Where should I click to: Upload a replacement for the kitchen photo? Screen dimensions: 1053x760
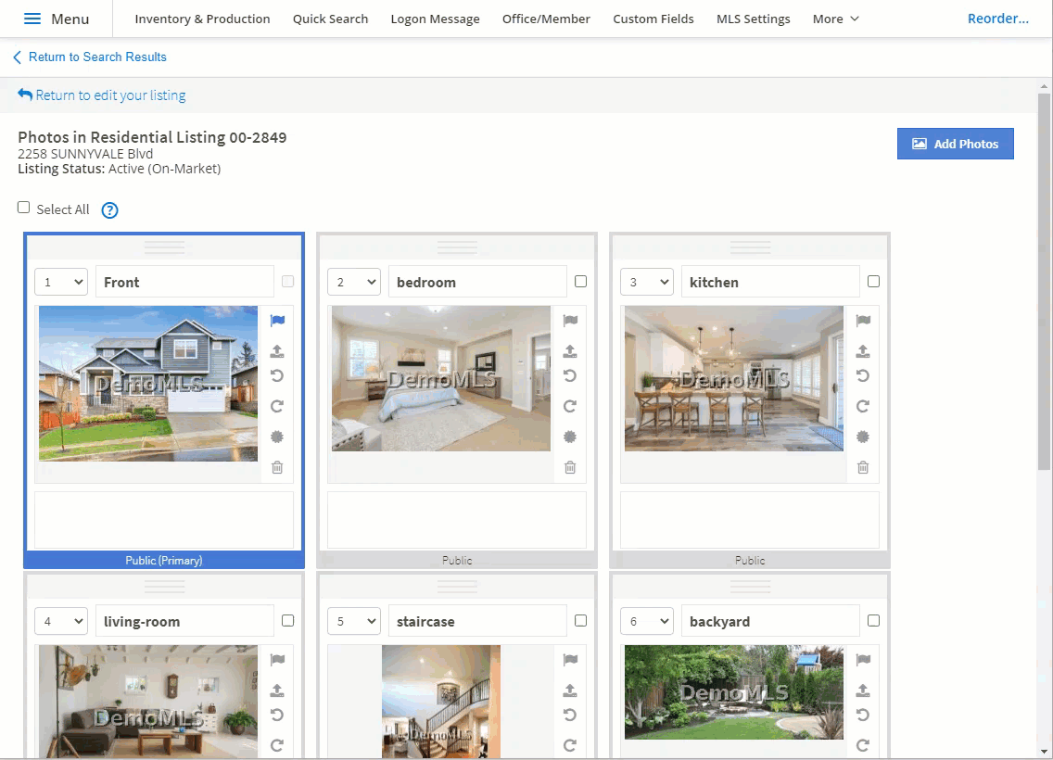[x=863, y=350]
